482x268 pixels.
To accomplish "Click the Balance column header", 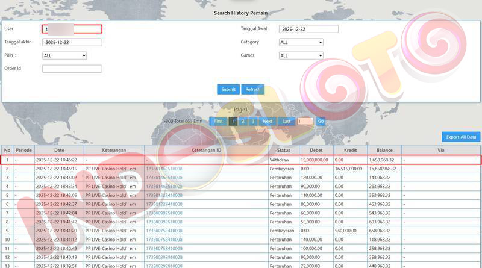I will 384,150.
